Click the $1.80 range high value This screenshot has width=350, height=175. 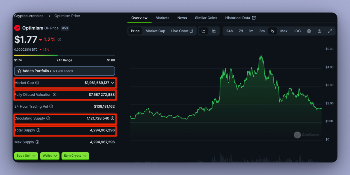(111, 60)
